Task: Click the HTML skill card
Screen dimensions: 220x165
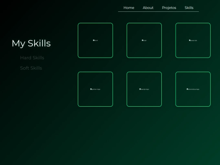Action: [95, 40]
